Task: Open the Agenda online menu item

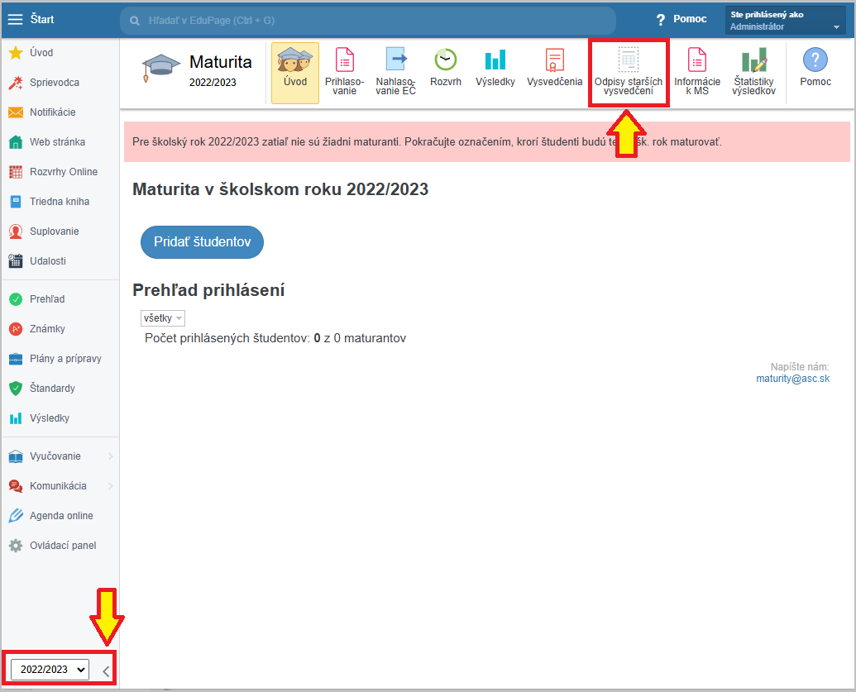Action: coord(60,516)
